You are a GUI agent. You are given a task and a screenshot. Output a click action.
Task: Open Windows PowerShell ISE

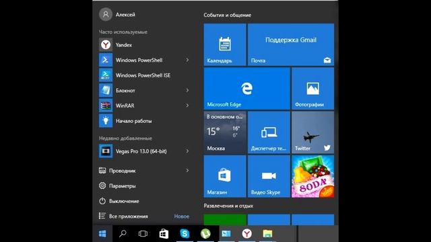point(144,75)
